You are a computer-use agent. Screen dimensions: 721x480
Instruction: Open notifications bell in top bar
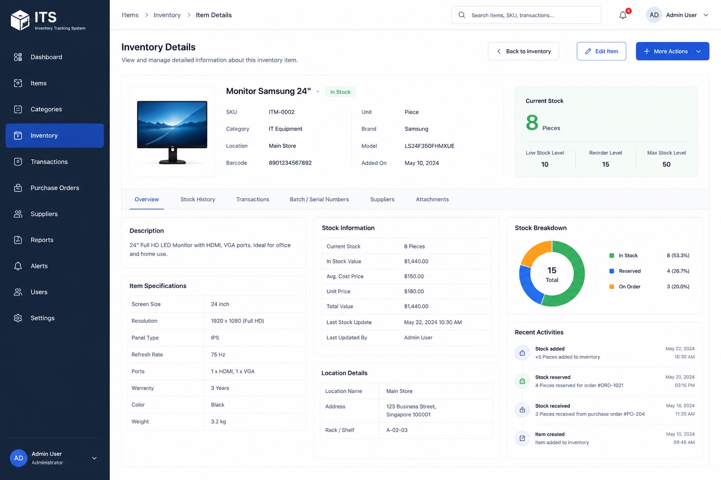[623, 15]
